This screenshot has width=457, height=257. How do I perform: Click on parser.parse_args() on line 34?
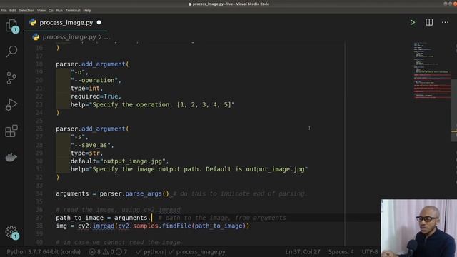134,193
